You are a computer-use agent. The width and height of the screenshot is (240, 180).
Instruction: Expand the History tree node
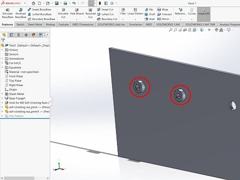point(2,50)
